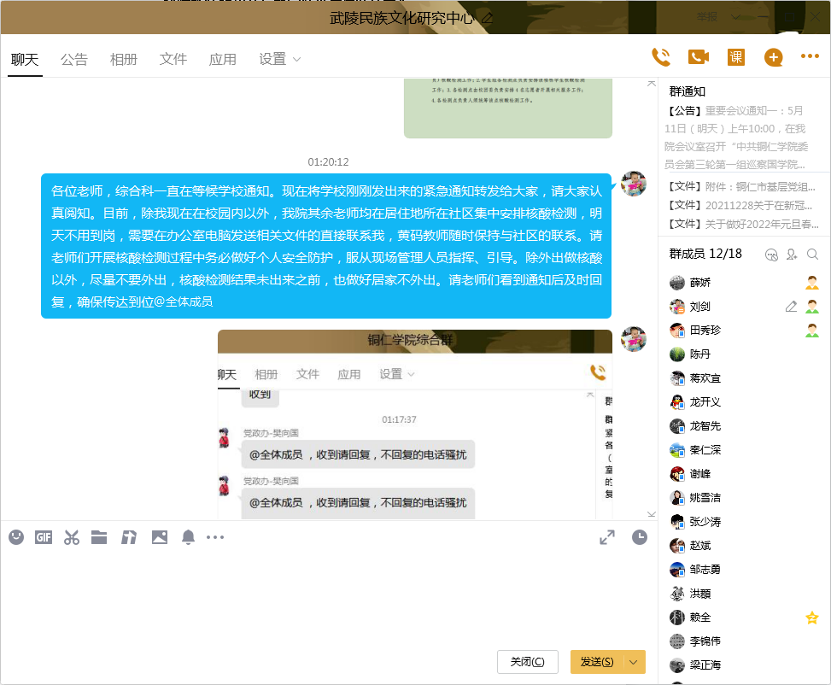Search group members with magnifier icon
Screen dimensions: 831x685
[813, 255]
